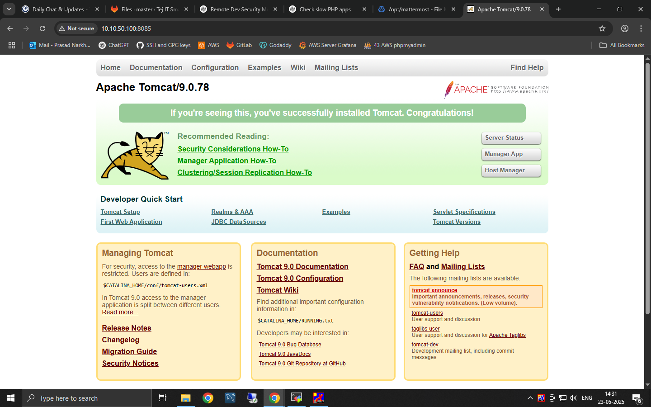Open the ChatGPT bookmark

[x=114, y=45]
